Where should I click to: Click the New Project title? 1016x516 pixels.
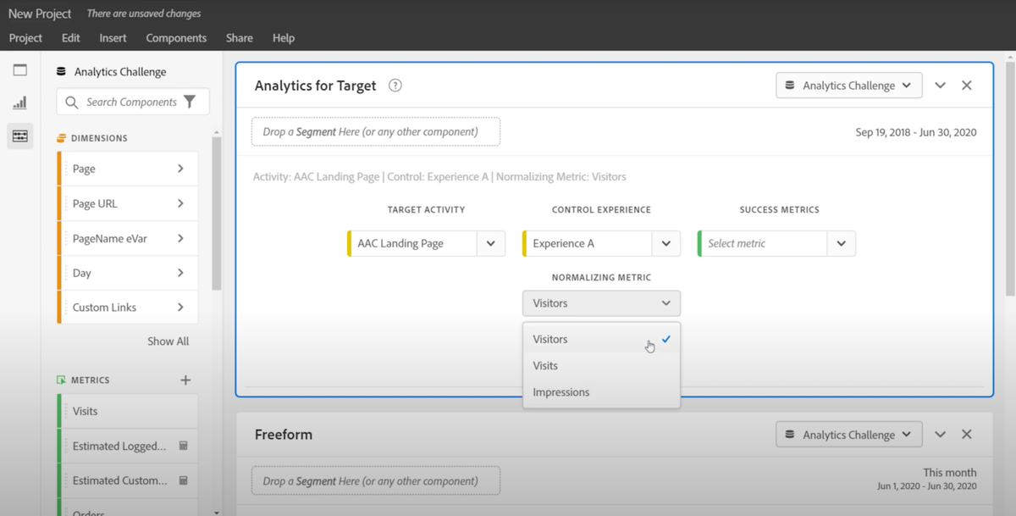(x=40, y=14)
